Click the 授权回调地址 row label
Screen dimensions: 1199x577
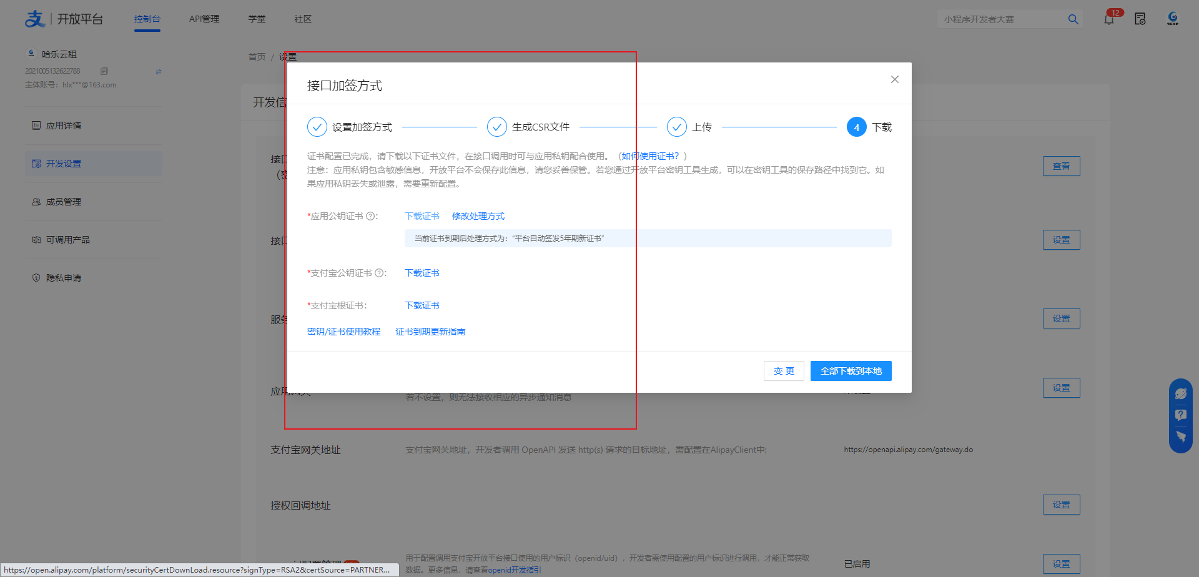[300, 505]
